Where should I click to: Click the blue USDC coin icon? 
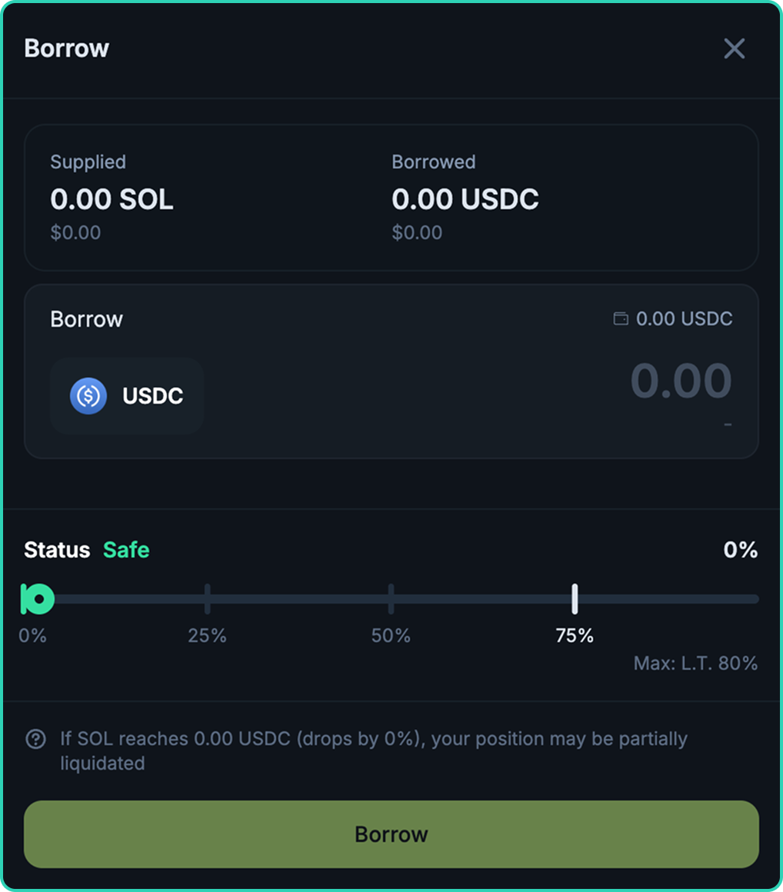pyautogui.click(x=88, y=396)
